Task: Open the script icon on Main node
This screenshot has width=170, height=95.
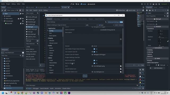Action: click(21, 13)
